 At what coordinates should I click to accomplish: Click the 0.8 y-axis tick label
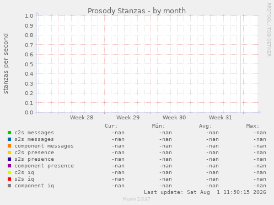point(29,35)
